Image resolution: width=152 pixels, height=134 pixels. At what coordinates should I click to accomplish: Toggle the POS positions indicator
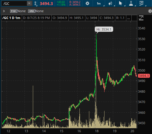coord(13,11)
